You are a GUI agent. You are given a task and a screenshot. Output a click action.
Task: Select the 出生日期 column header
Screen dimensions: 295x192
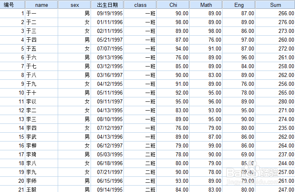[107, 5]
